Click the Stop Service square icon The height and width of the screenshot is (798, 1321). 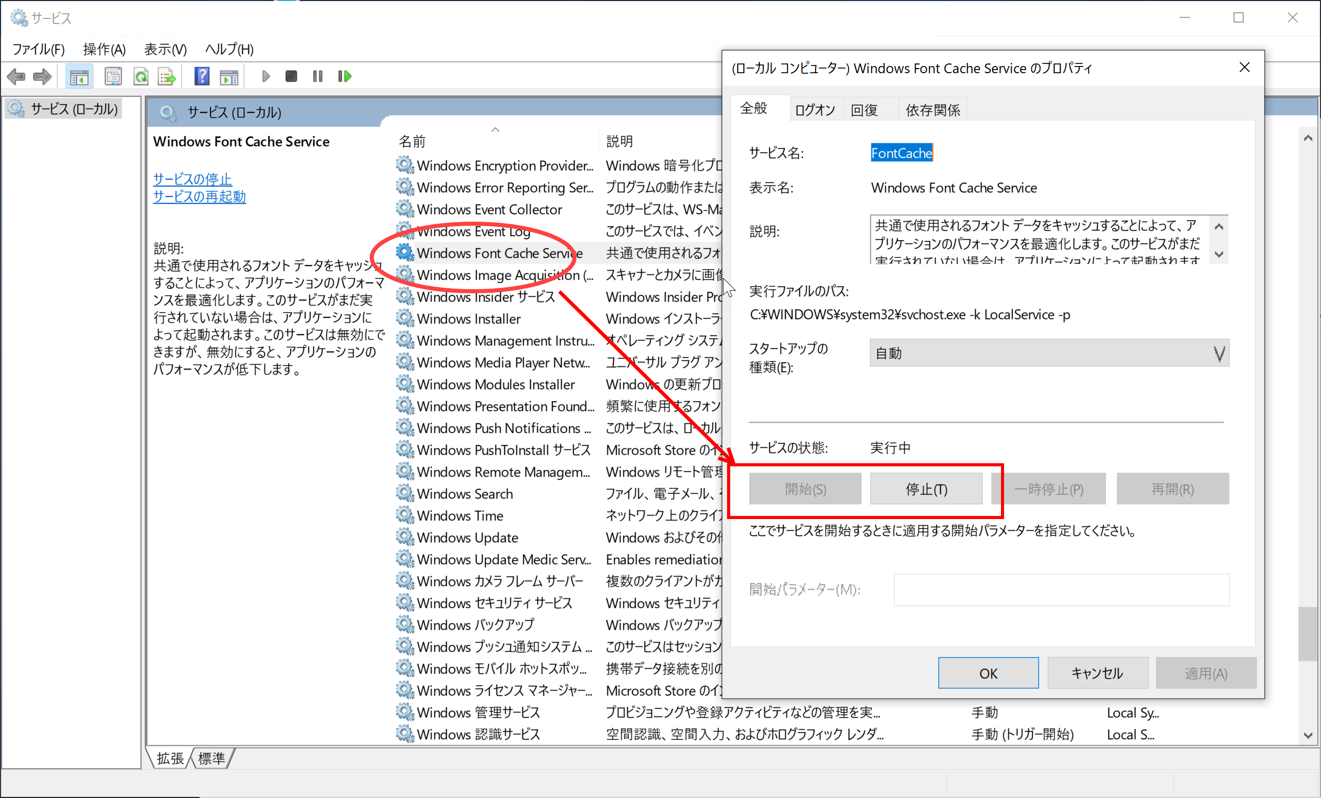291,77
